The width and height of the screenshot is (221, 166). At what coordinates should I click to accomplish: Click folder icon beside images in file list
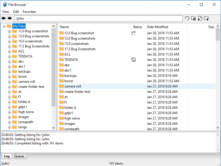pos(62,123)
